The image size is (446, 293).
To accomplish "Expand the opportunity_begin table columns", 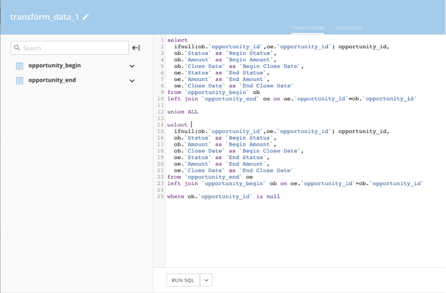I will click(132, 66).
